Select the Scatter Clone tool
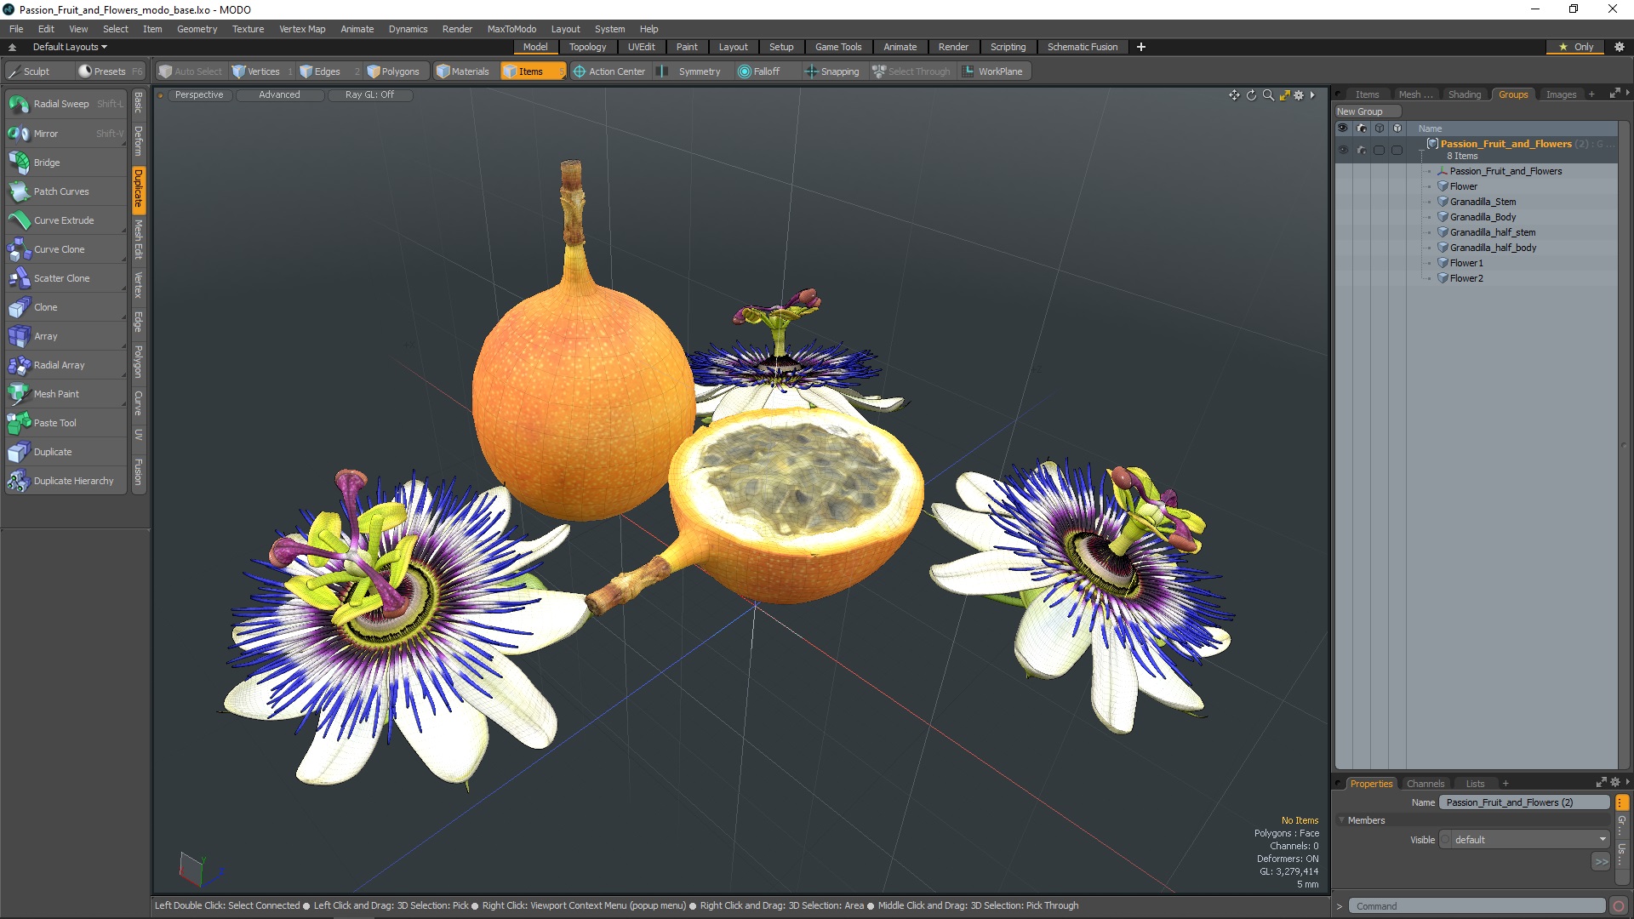Screen dimensions: 1634x919 (x=61, y=278)
